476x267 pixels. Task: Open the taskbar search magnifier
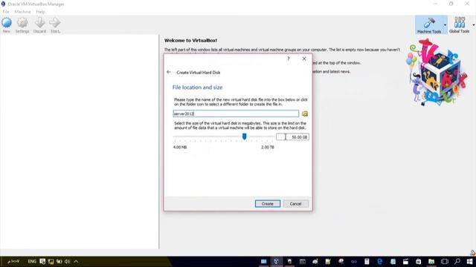pyautogui.click(x=457, y=261)
